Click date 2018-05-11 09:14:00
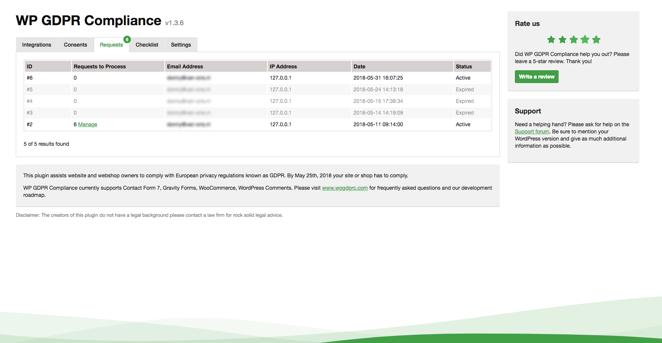The height and width of the screenshot is (343, 662). (x=378, y=124)
